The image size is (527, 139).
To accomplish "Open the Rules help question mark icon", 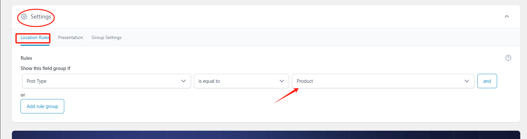I will pos(508,58).
